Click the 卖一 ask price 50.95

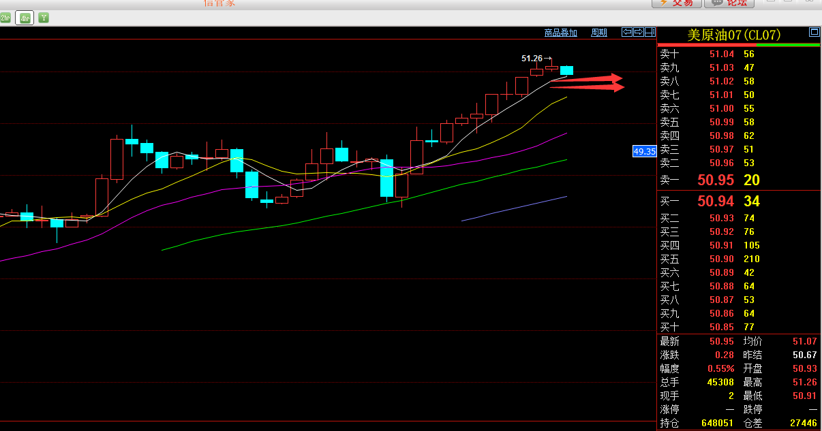point(716,180)
